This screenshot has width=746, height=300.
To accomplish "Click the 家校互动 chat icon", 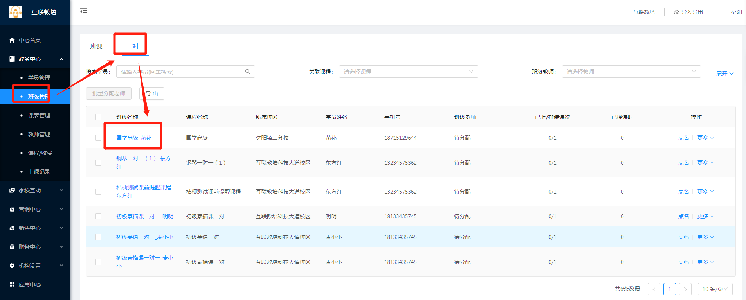I will 12,190.
